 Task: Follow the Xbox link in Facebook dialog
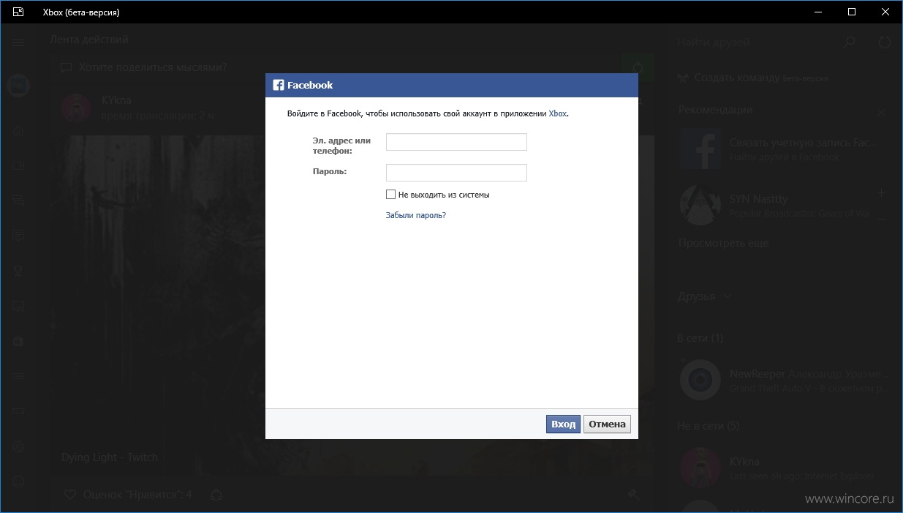tap(558, 113)
